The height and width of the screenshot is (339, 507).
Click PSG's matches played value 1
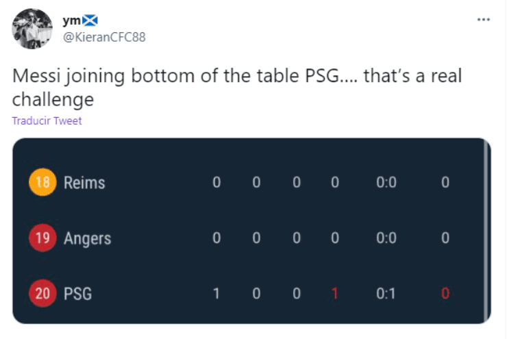tap(217, 294)
